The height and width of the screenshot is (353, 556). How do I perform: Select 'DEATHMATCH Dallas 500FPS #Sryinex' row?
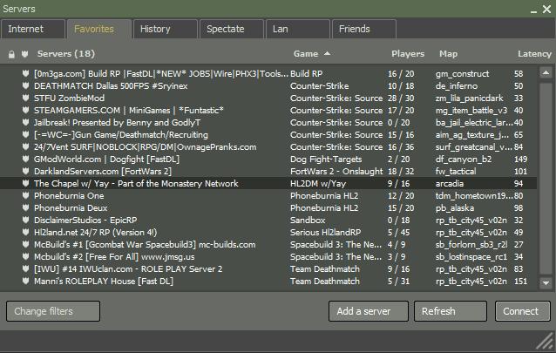click(x=268, y=86)
